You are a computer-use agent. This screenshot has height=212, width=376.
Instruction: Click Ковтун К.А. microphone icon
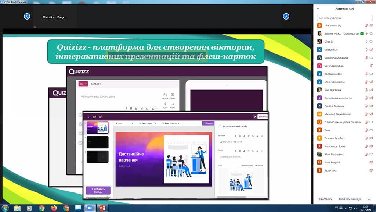[366, 50]
